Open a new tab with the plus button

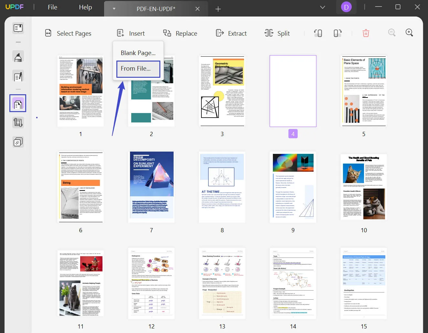point(218,9)
